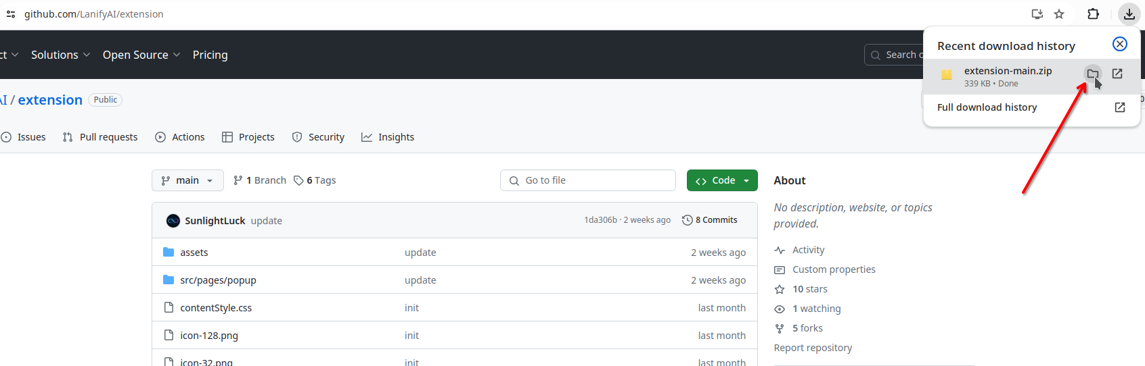Click the Go to file search field
This screenshot has width=1145, height=366.
[x=587, y=180]
